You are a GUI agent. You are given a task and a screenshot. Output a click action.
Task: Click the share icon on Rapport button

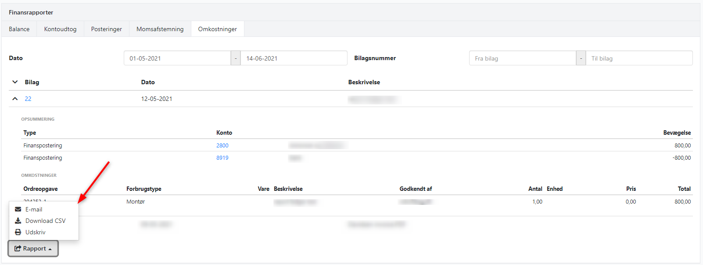tap(18, 248)
